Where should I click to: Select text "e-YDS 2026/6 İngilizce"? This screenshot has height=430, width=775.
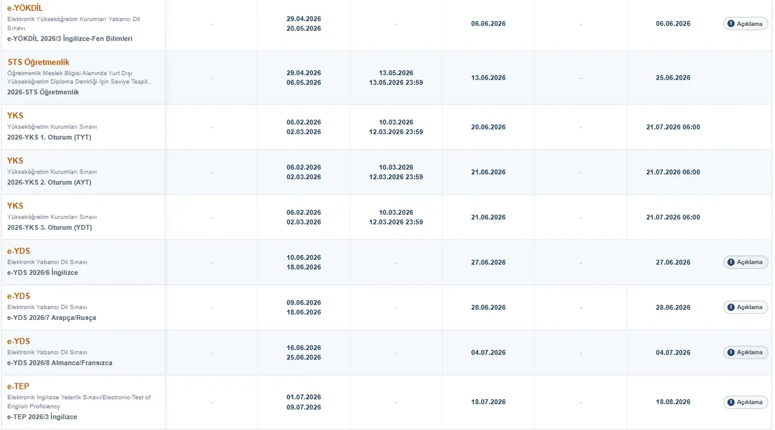coord(42,273)
